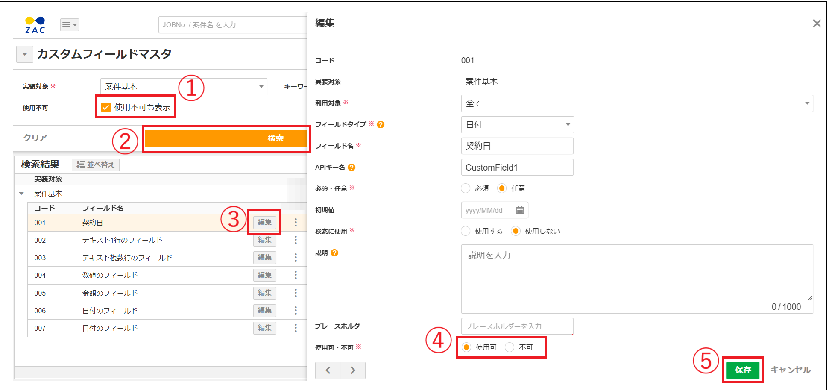
Task: Click the フィールド名 input field
Action: pos(517,146)
